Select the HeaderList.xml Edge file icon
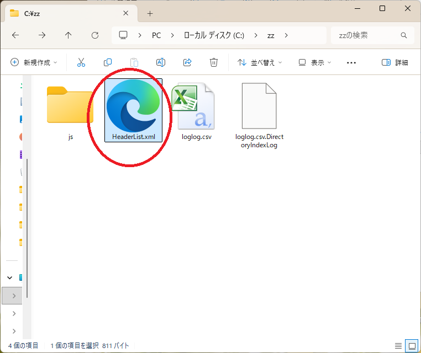 click(133, 105)
